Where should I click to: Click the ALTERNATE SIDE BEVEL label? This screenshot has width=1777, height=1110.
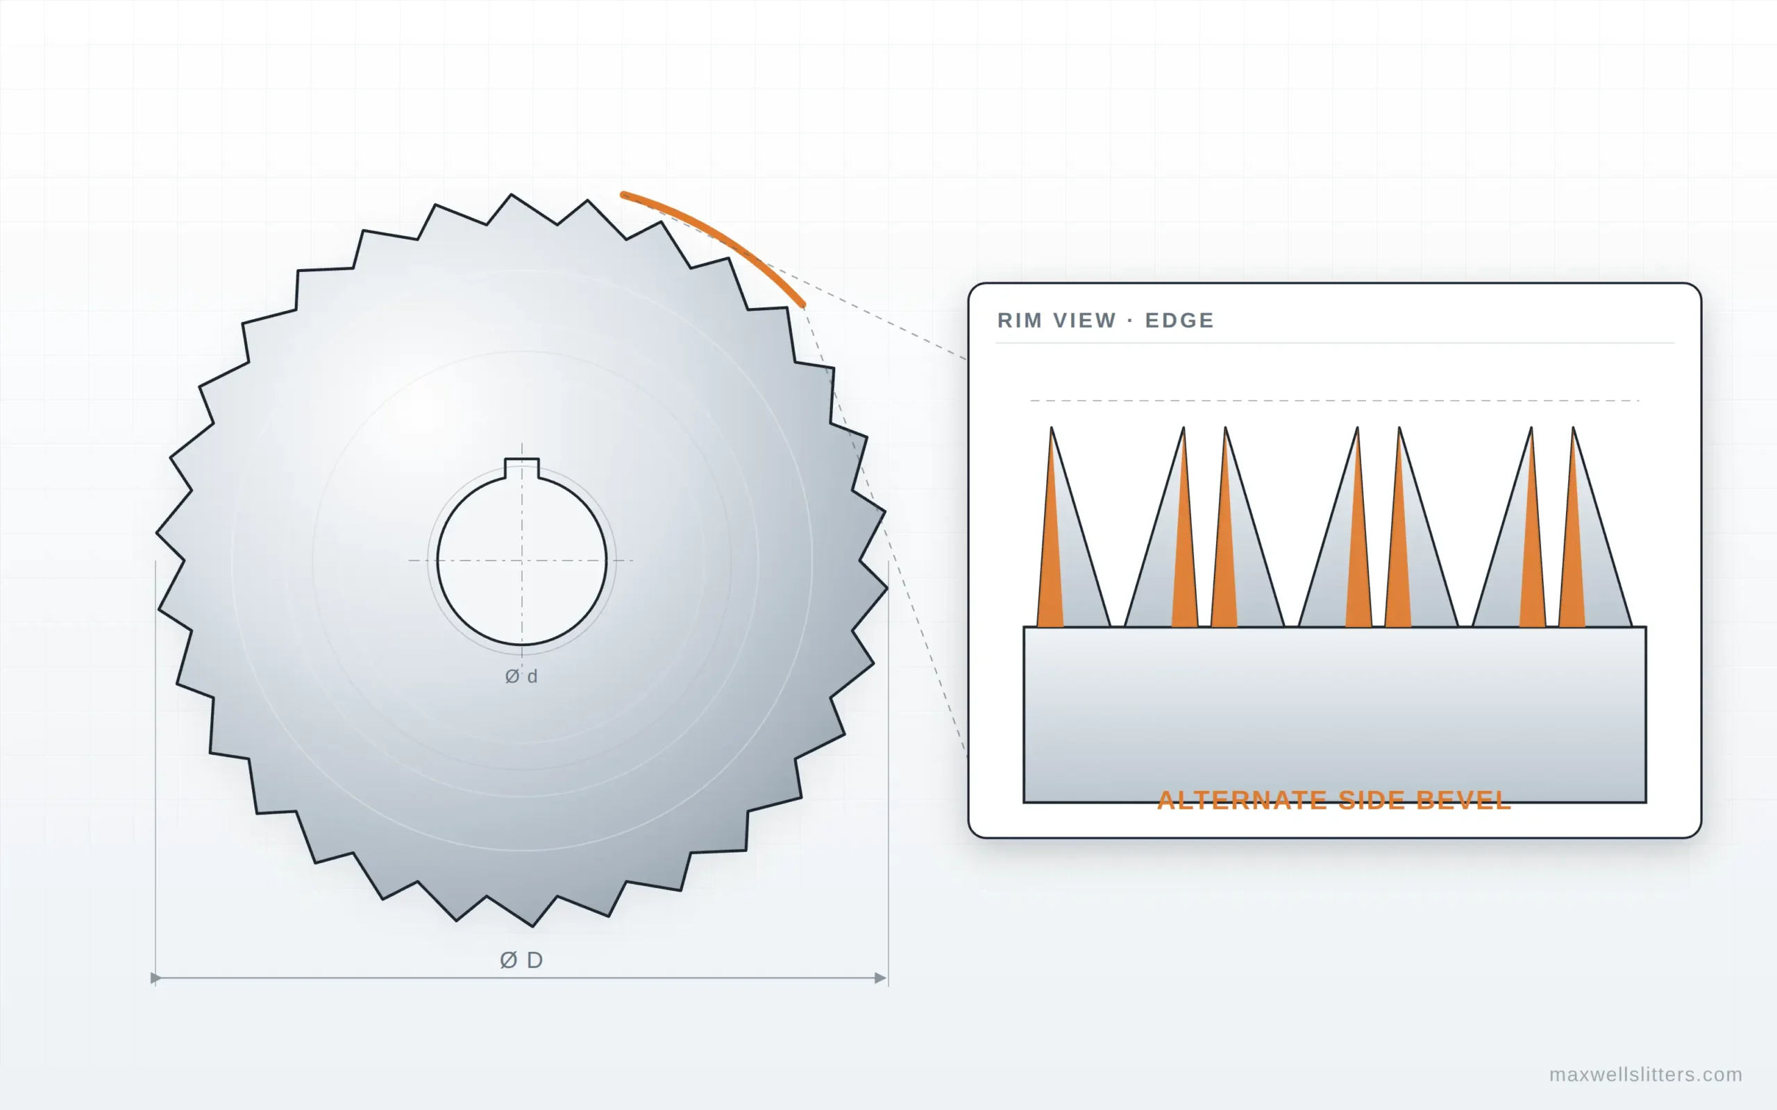pyautogui.click(x=1334, y=800)
